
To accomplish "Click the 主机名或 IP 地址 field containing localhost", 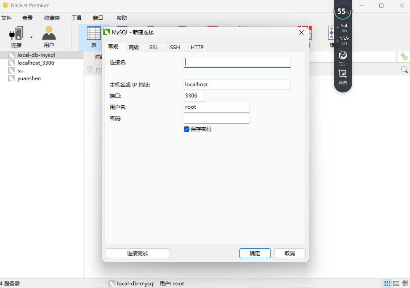I will click(x=237, y=85).
